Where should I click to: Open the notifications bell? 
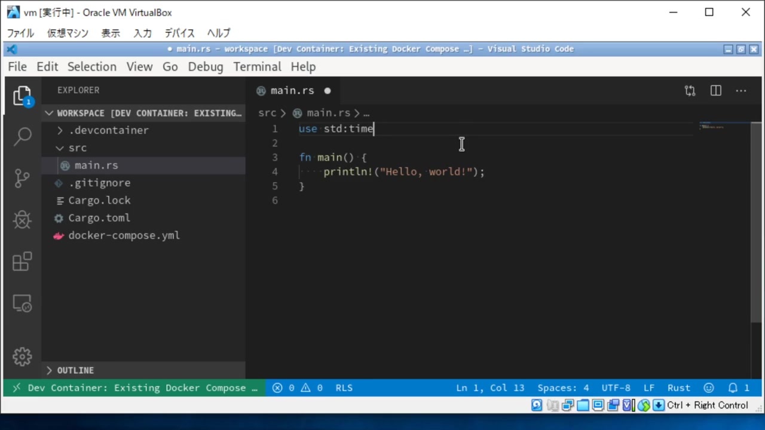[739, 388]
